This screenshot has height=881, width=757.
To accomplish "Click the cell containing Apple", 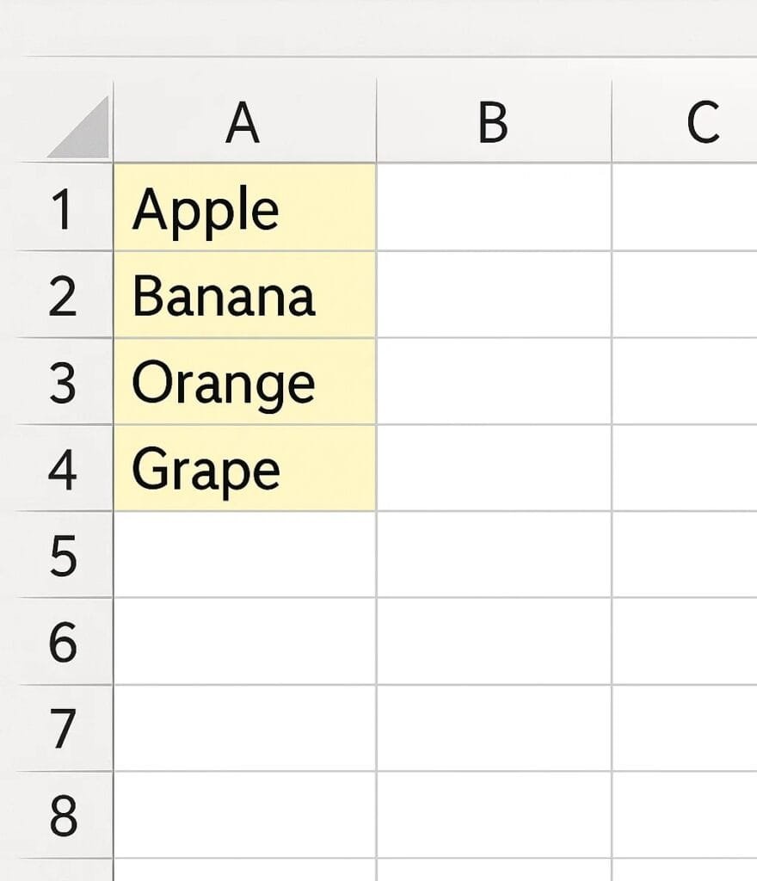I will [244, 207].
